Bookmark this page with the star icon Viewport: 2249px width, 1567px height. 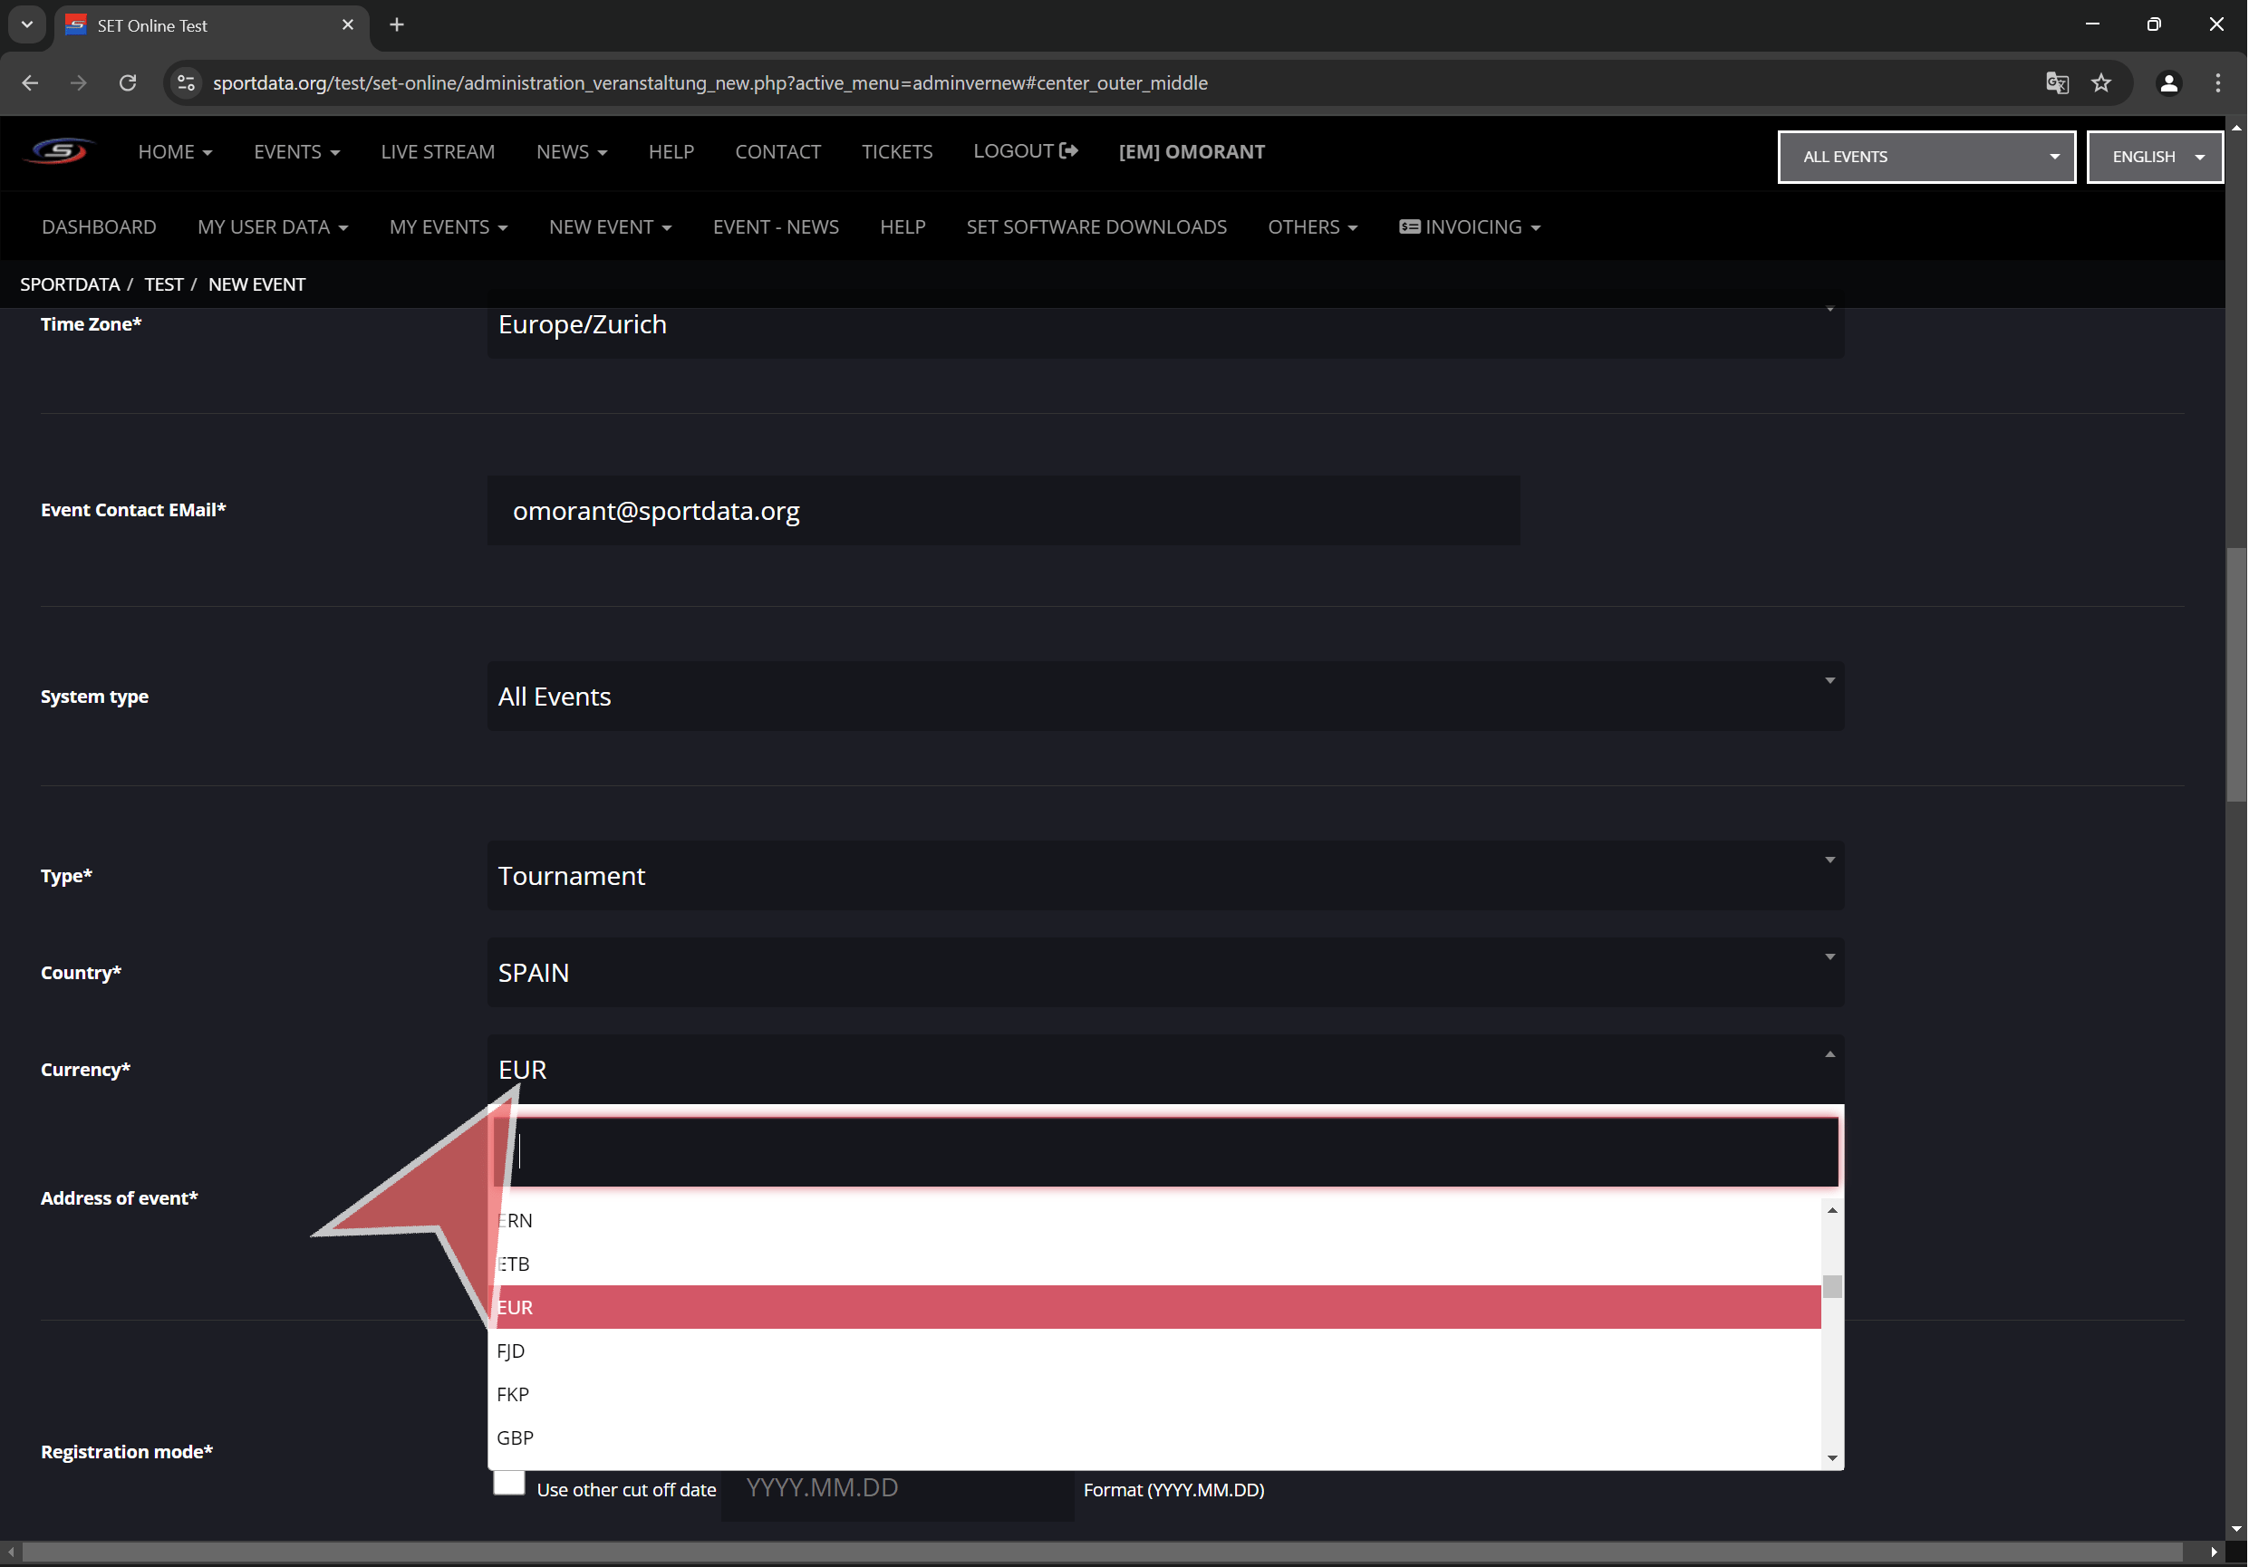point(2101,83)
